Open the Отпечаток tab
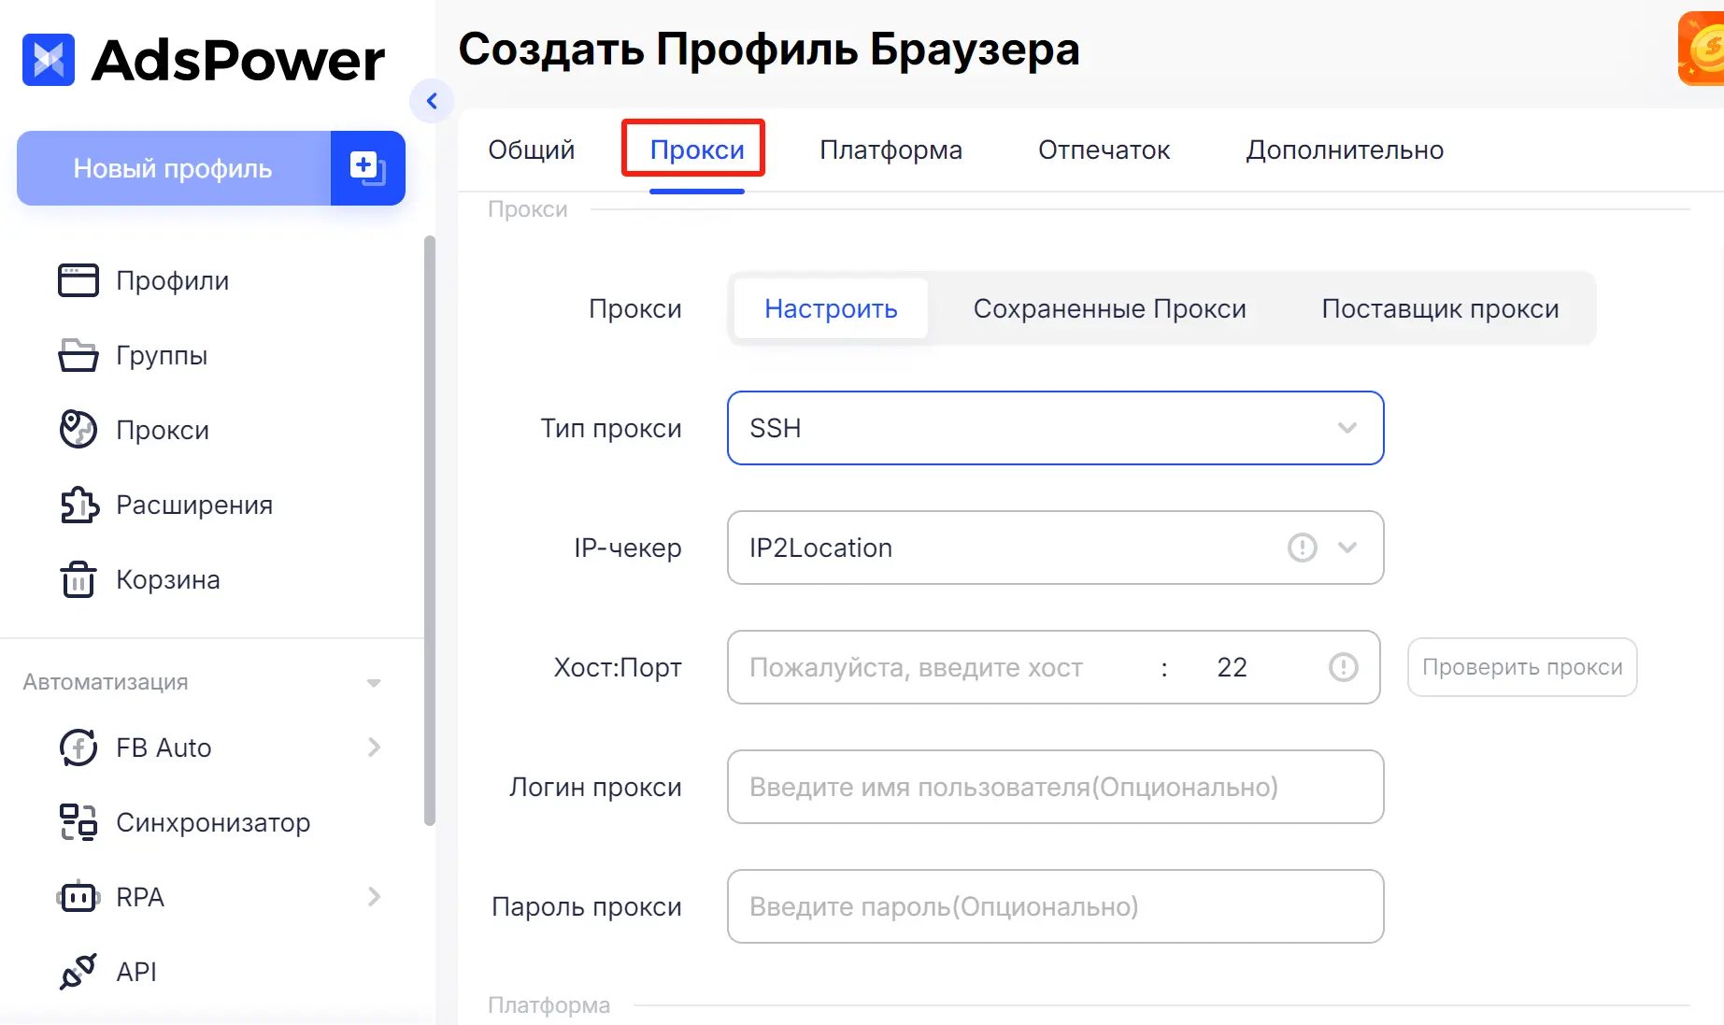1724x1025 pixels. tap(1104, 149)
